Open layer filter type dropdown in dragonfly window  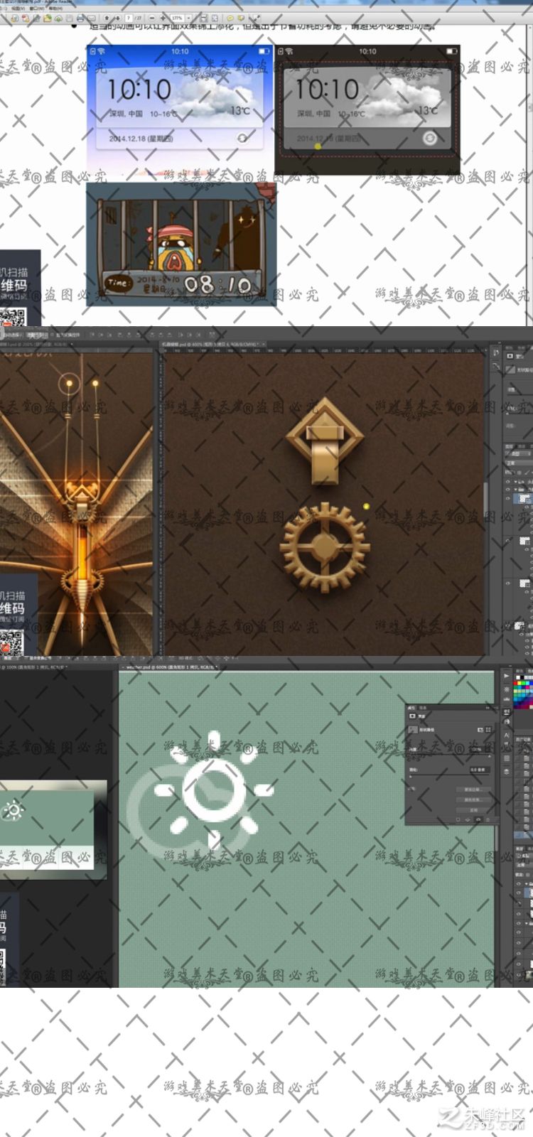pos(517,453)
